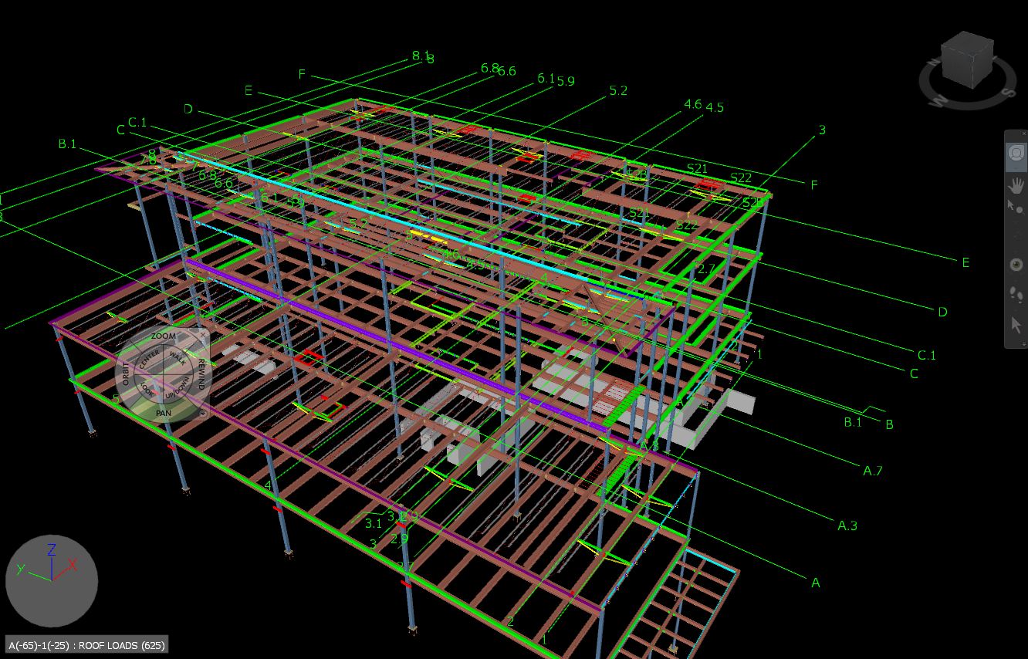
Task: Click the XYZ axis orientation indicator
Action: (x=52, y=581)
